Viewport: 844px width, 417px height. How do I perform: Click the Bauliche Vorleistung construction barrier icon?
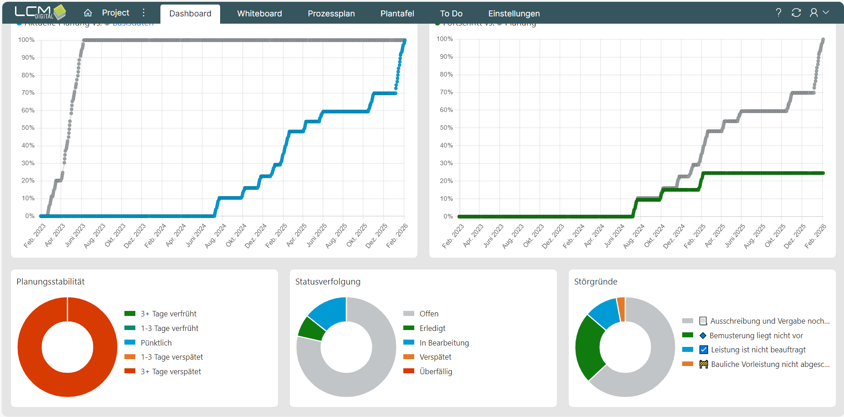(704, 364)
